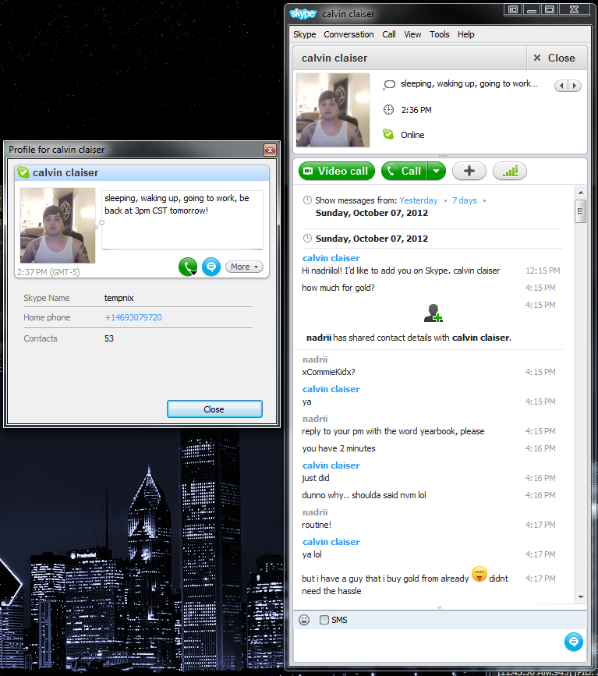The height and width of the screenshot is (676, 598).
Task: Open the Tools menu
Action: click(x=439, y=34)
